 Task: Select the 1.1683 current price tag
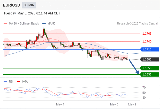150,59
